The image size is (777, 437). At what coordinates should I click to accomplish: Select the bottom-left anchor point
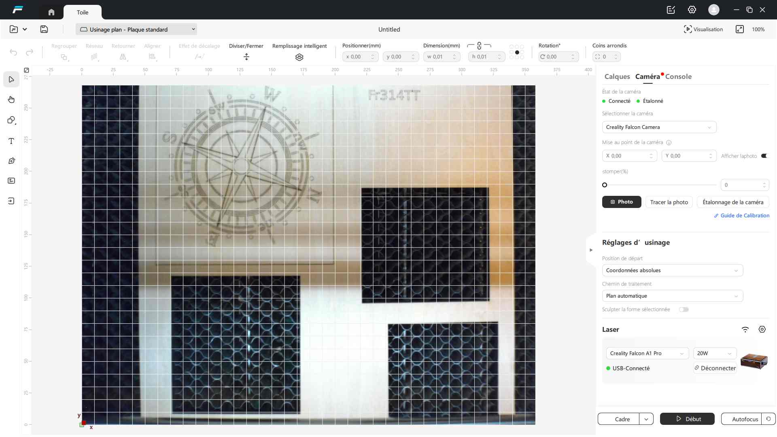(512, 57)
